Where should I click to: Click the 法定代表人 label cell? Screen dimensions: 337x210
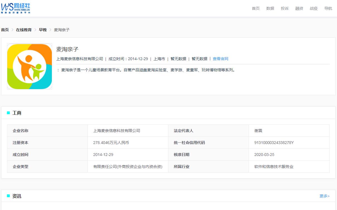[208, 131]
